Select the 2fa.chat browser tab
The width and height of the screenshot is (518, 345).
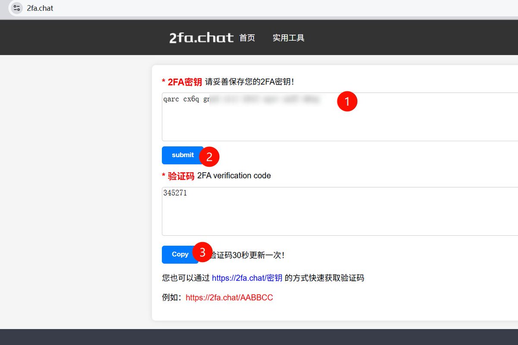coord(39,7)
